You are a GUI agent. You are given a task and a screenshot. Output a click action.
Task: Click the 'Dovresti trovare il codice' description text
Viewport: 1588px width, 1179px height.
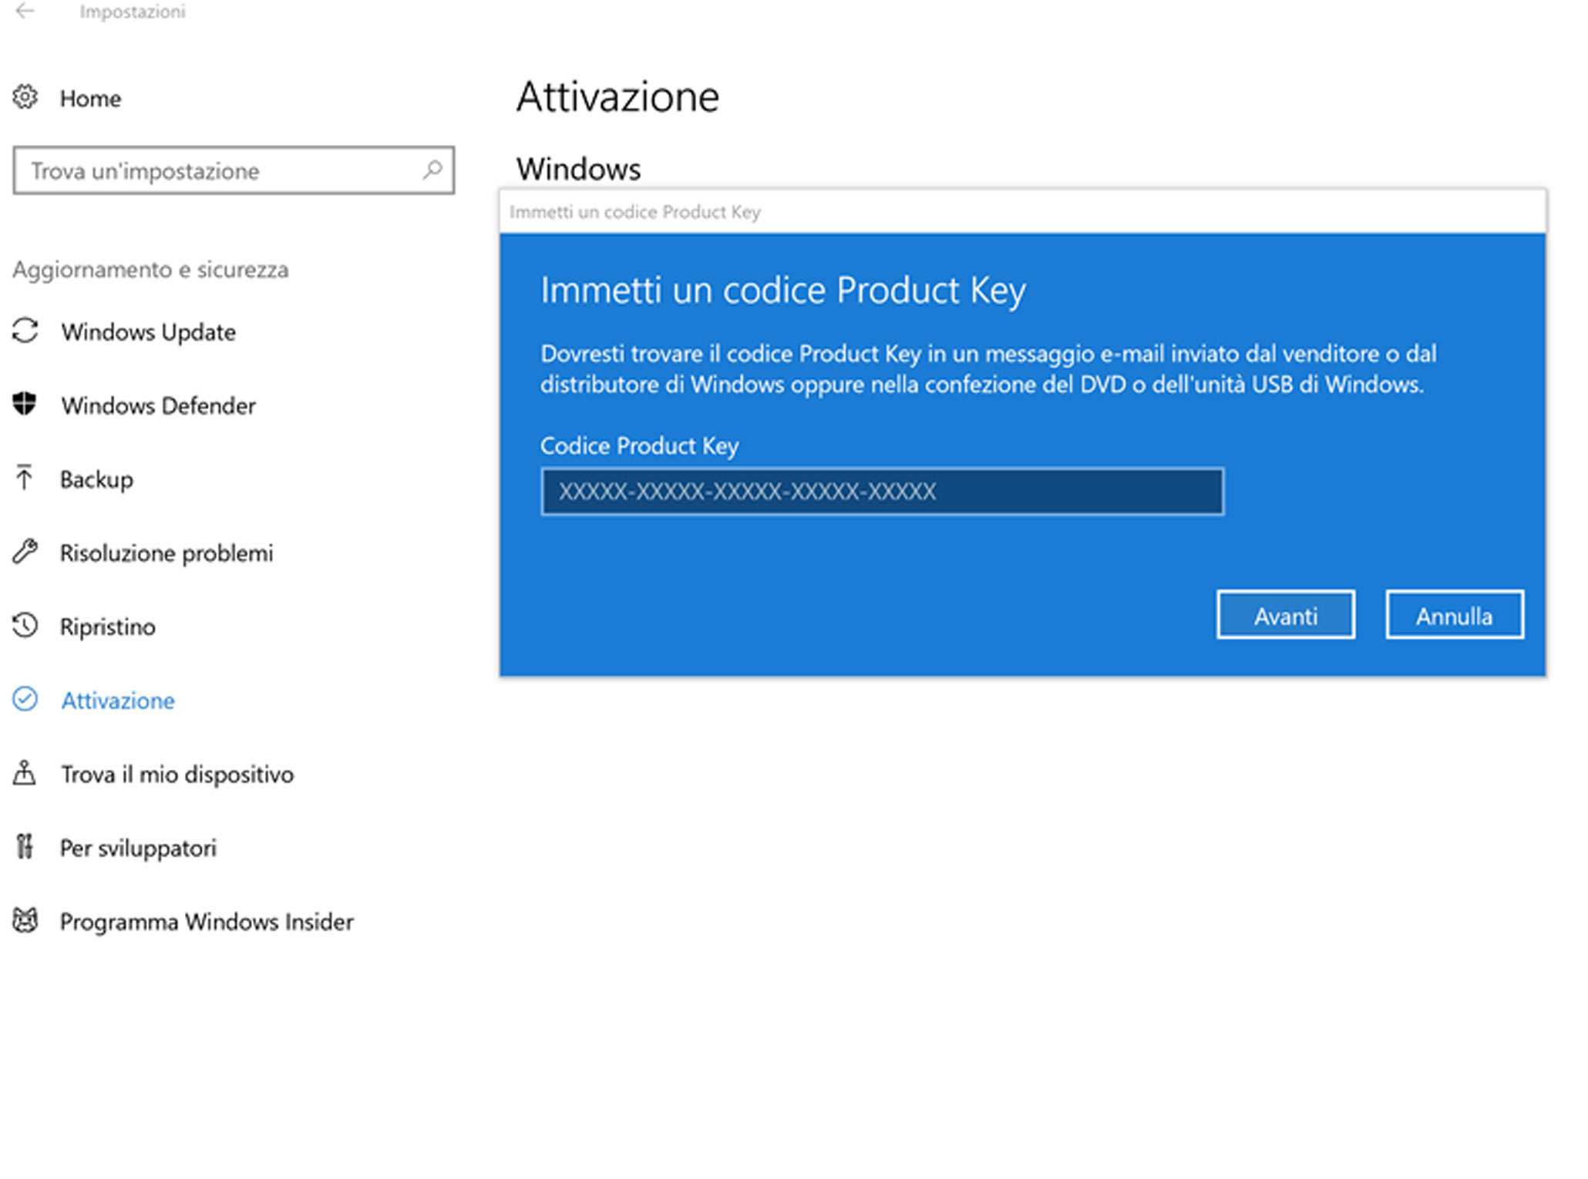pos(987,368)
